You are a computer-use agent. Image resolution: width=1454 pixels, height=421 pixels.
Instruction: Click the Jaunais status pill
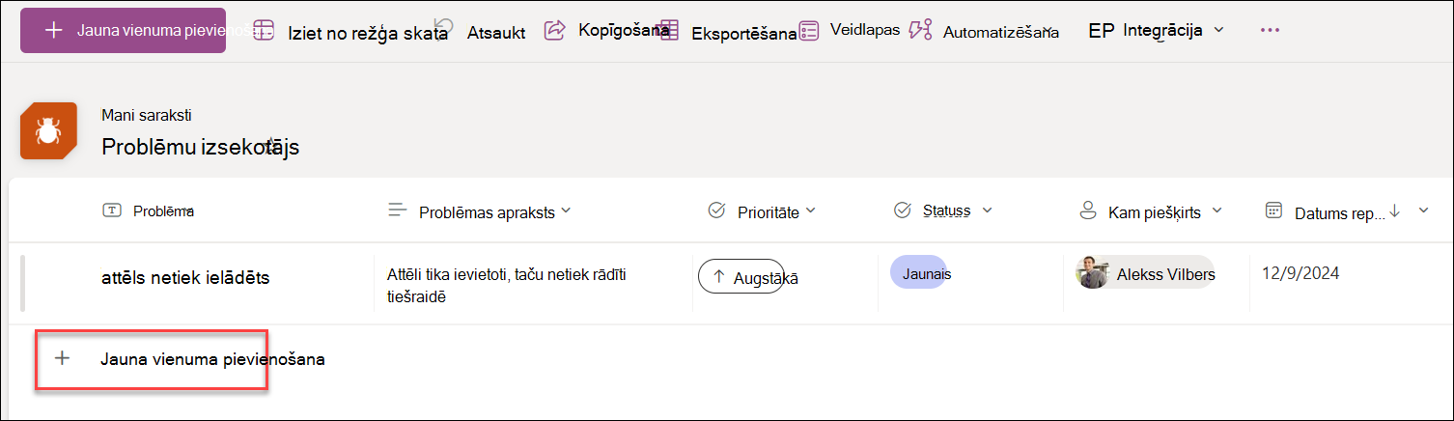click(918, 273)
